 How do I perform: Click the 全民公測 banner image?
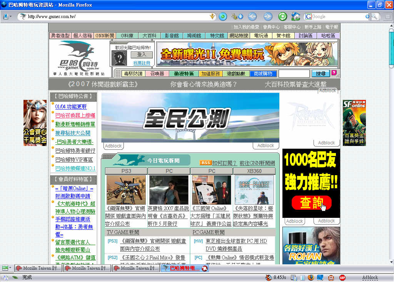190,118
